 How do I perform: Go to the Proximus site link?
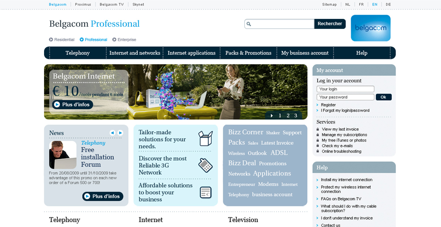click(83, 5)
